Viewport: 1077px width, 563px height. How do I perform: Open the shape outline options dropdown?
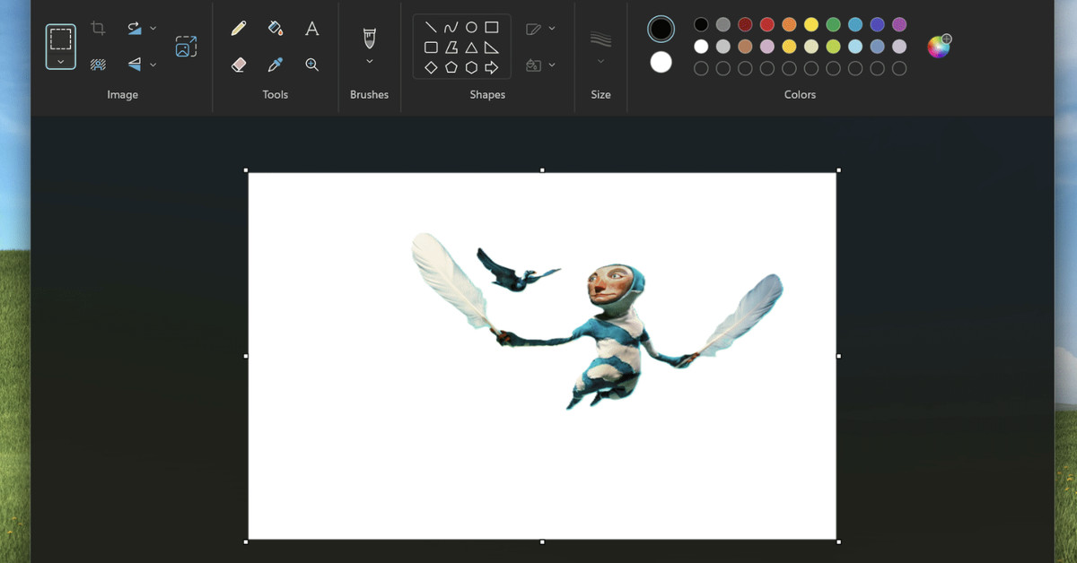point(551,28)
